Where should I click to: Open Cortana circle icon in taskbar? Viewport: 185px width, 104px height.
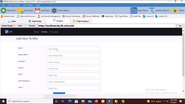pos(56,101)
